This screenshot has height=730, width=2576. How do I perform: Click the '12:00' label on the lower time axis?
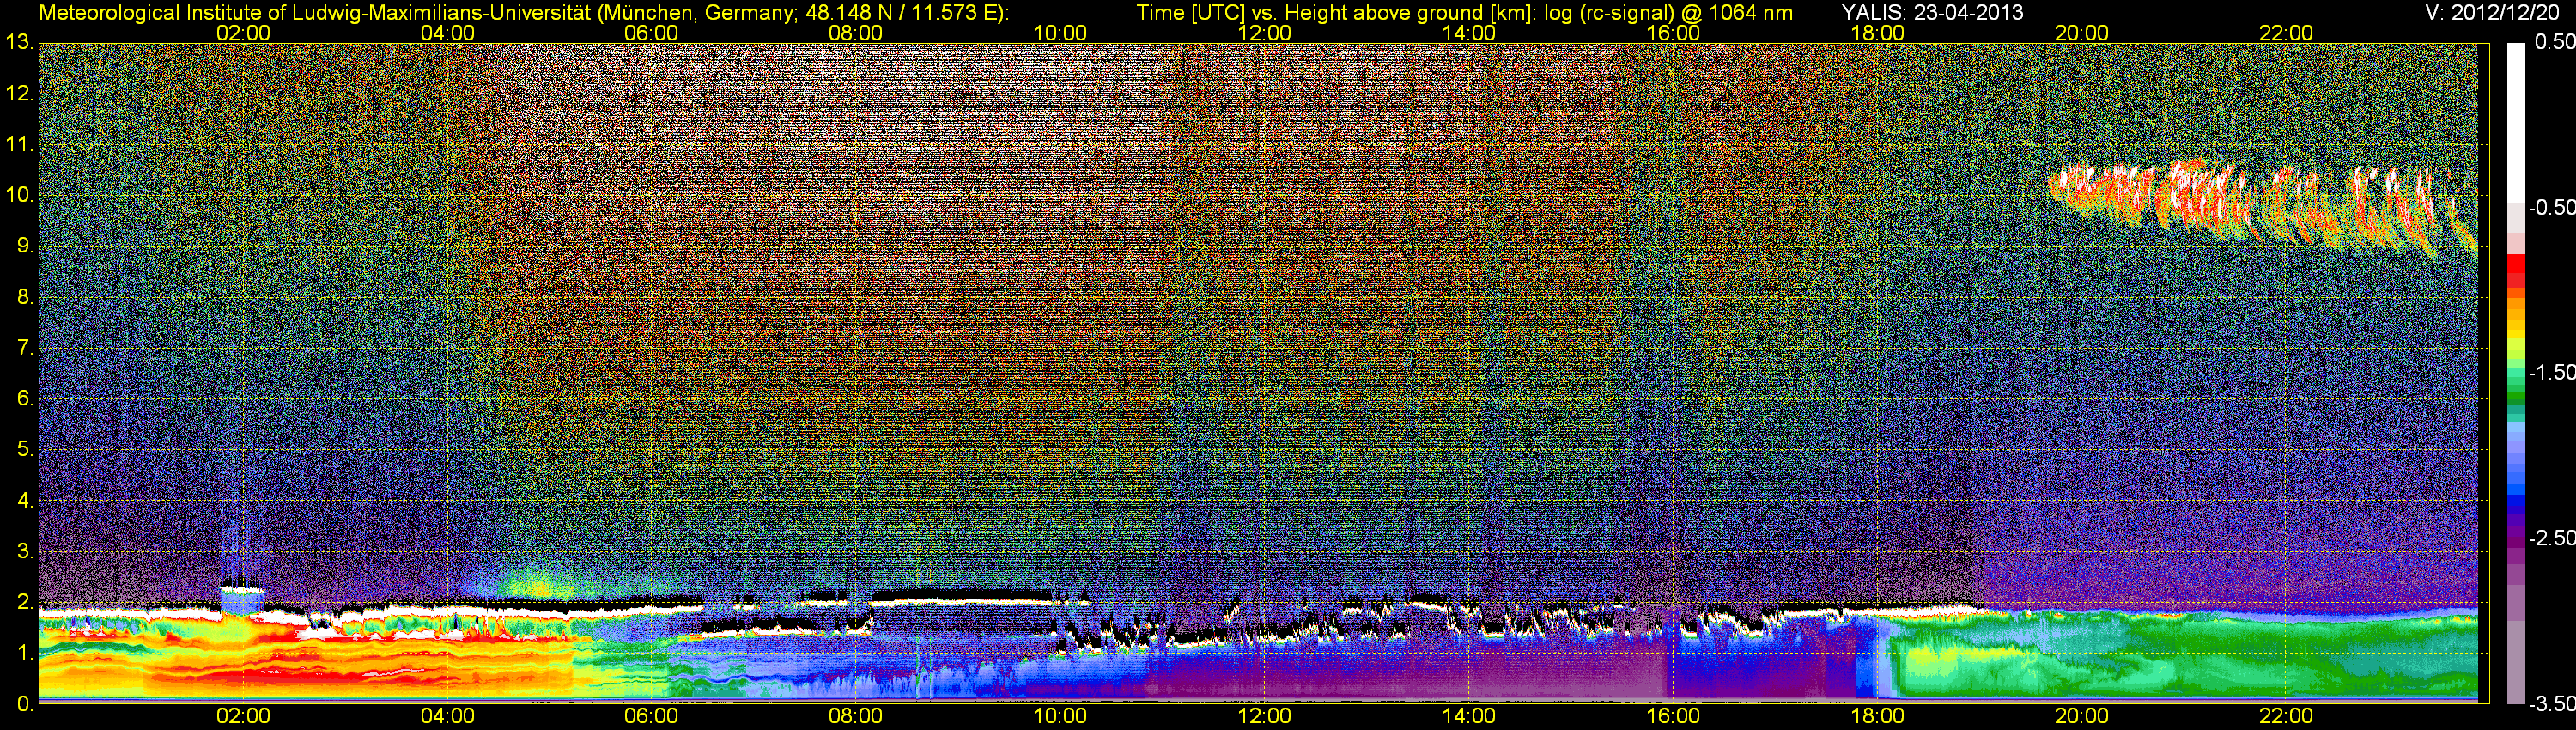(1264, 716)
